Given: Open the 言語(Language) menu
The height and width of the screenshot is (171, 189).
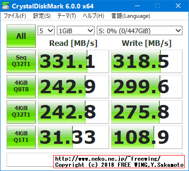Looking at the screenshot, I should click(x=131, y=16).
